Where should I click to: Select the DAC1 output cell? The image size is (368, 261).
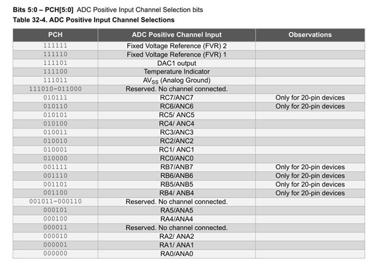pos(177,63)
